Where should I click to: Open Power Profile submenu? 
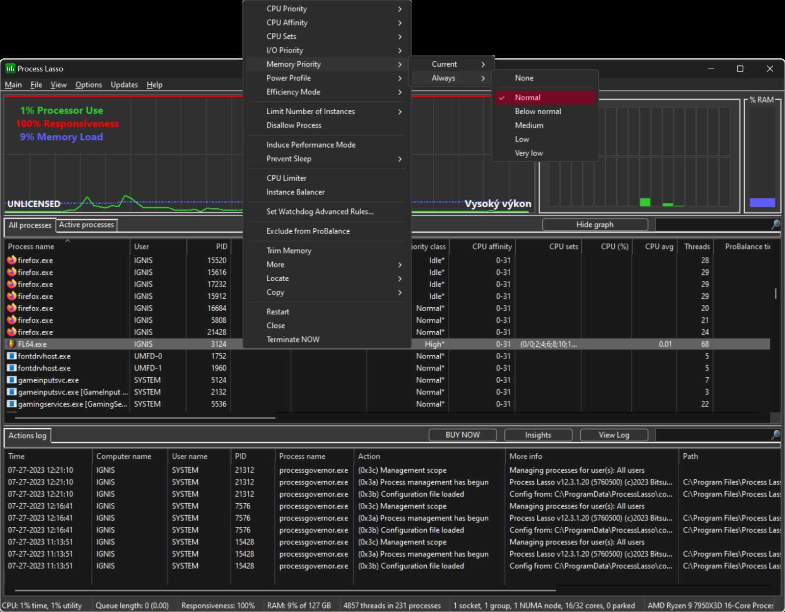click(327, 78)
